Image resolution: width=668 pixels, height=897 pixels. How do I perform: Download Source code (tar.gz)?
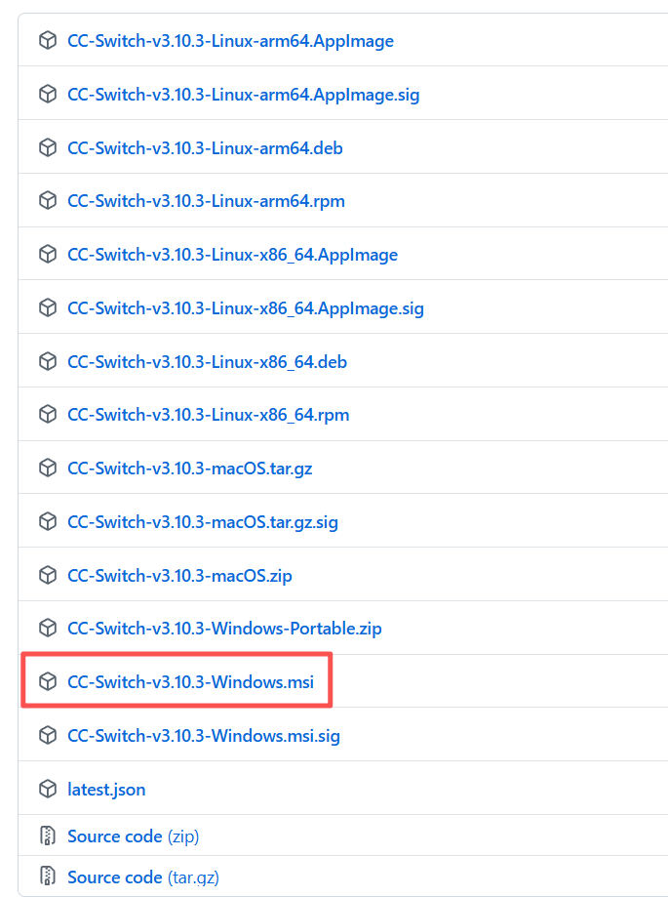coord(143,877)
